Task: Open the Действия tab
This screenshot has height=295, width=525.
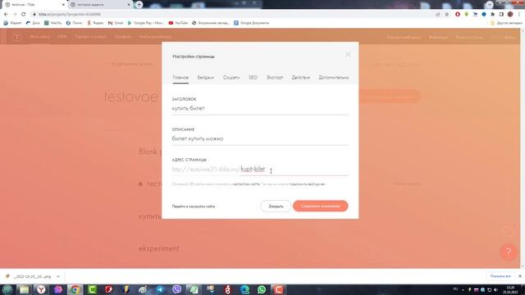Action: 301,78
